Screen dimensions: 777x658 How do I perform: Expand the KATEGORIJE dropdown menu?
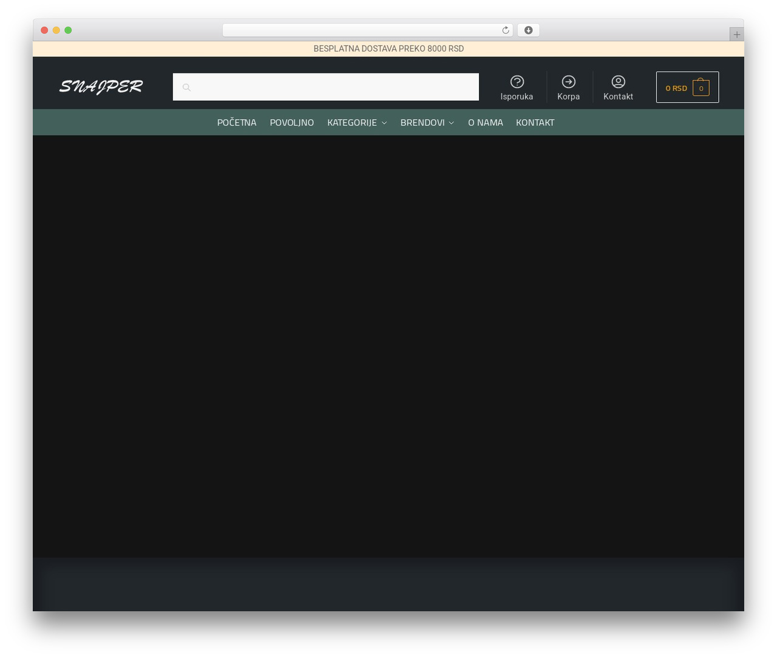click(x=357, y=123)
